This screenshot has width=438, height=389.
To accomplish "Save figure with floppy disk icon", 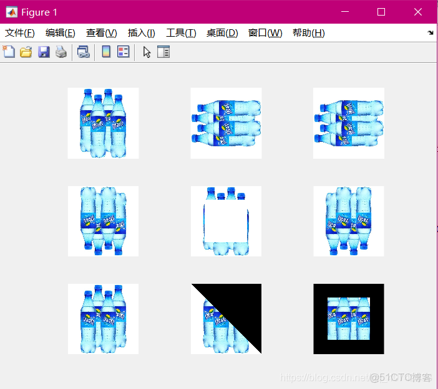I will [44, 52].
